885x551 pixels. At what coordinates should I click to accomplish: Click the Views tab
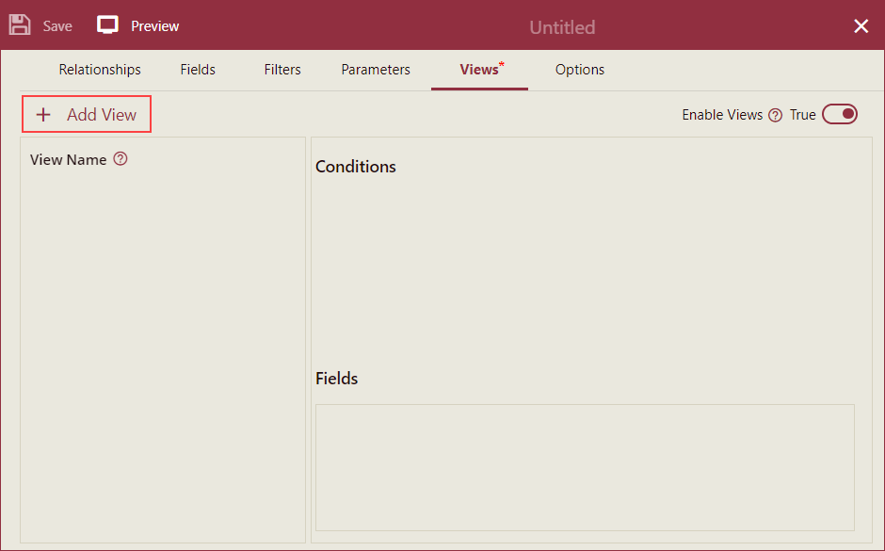[x=479, y=70]
